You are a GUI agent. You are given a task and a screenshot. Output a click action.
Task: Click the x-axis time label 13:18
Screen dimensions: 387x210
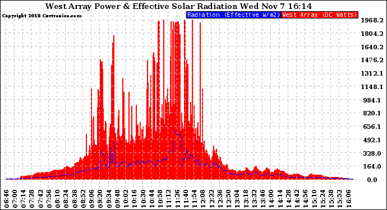[x=246, y=199]
